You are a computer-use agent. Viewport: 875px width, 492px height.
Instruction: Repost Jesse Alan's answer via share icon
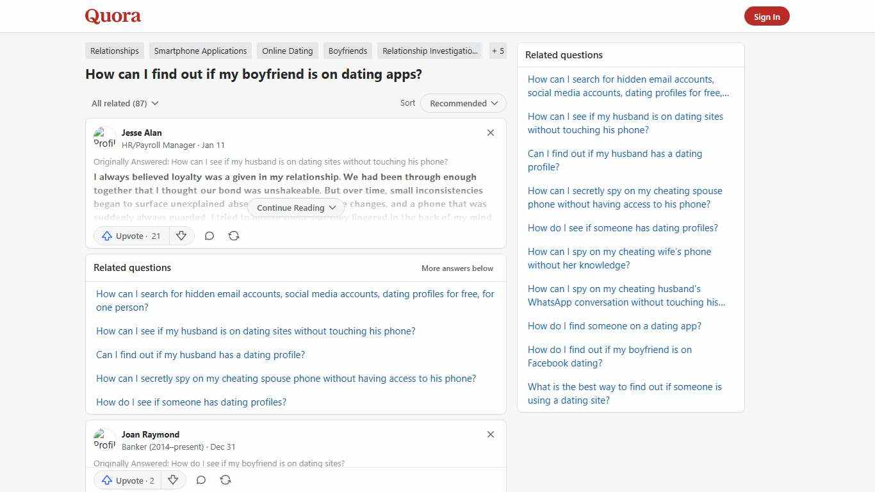click(234, 236)
